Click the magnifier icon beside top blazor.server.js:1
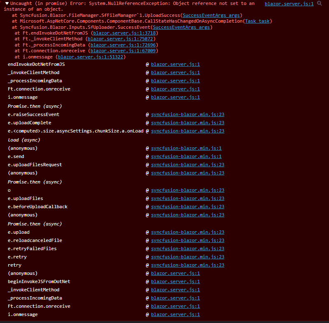 click(319, 3)
